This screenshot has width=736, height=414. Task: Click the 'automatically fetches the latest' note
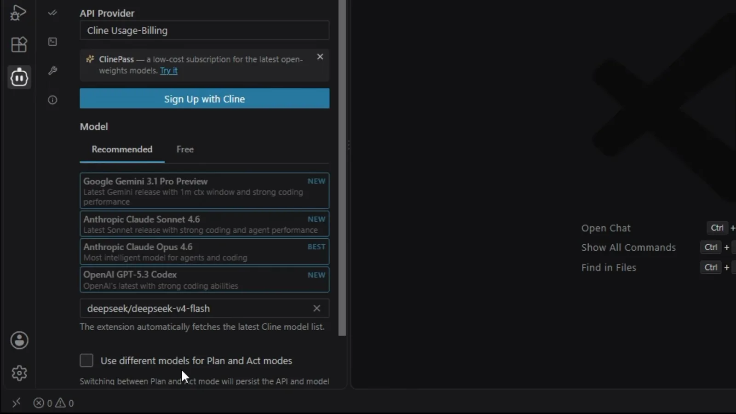(x=202, y=327)
